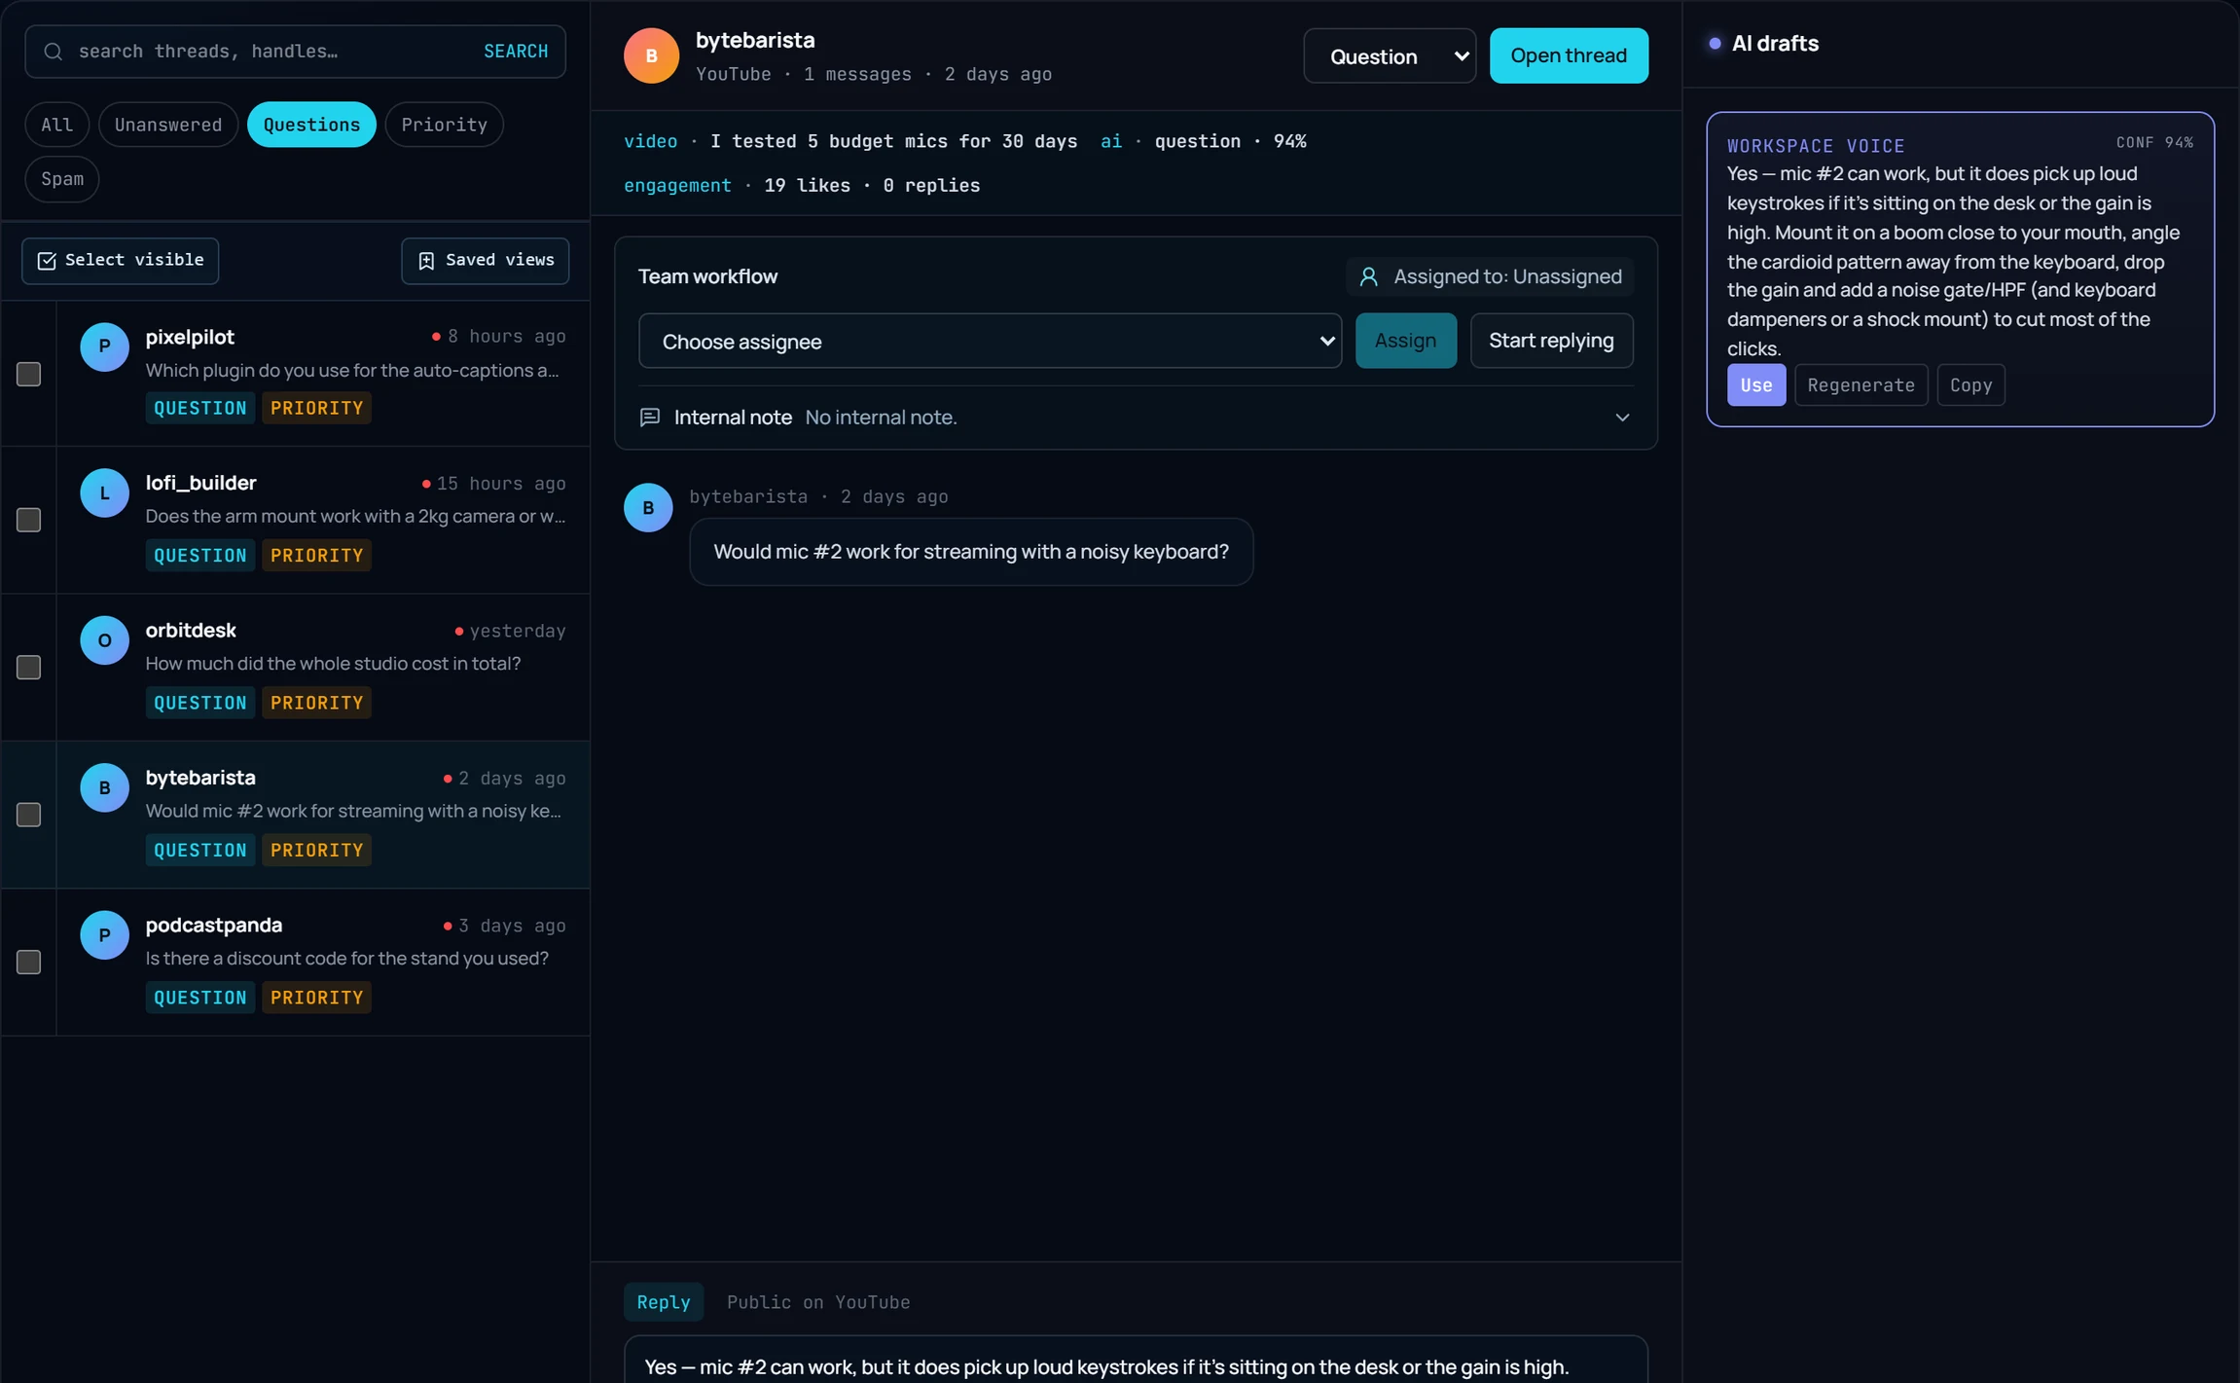
Task: Click orbitdesk's avatar in thread list
Action: [104, 640]
